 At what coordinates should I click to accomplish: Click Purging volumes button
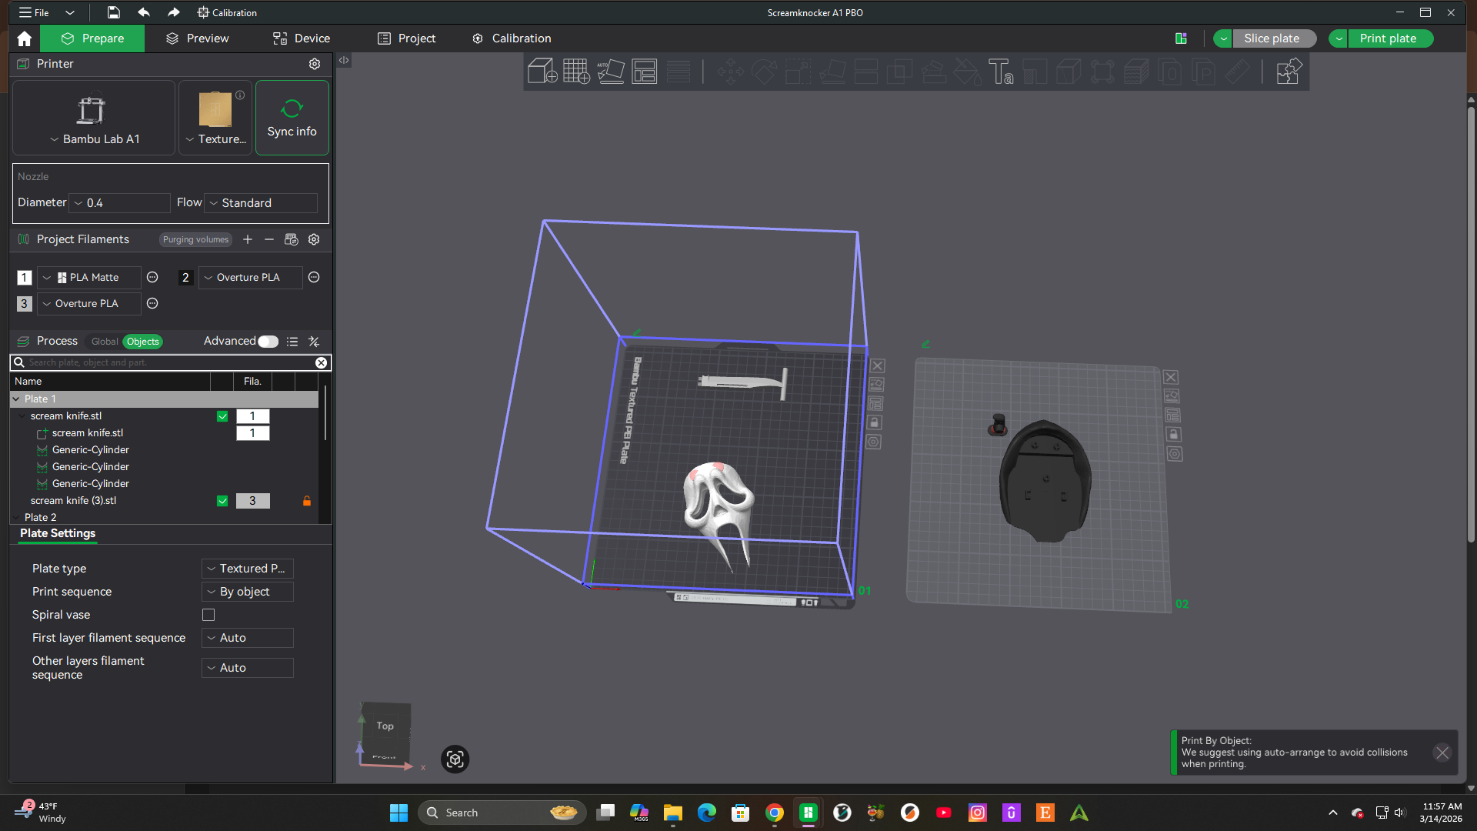coord(195,239)
